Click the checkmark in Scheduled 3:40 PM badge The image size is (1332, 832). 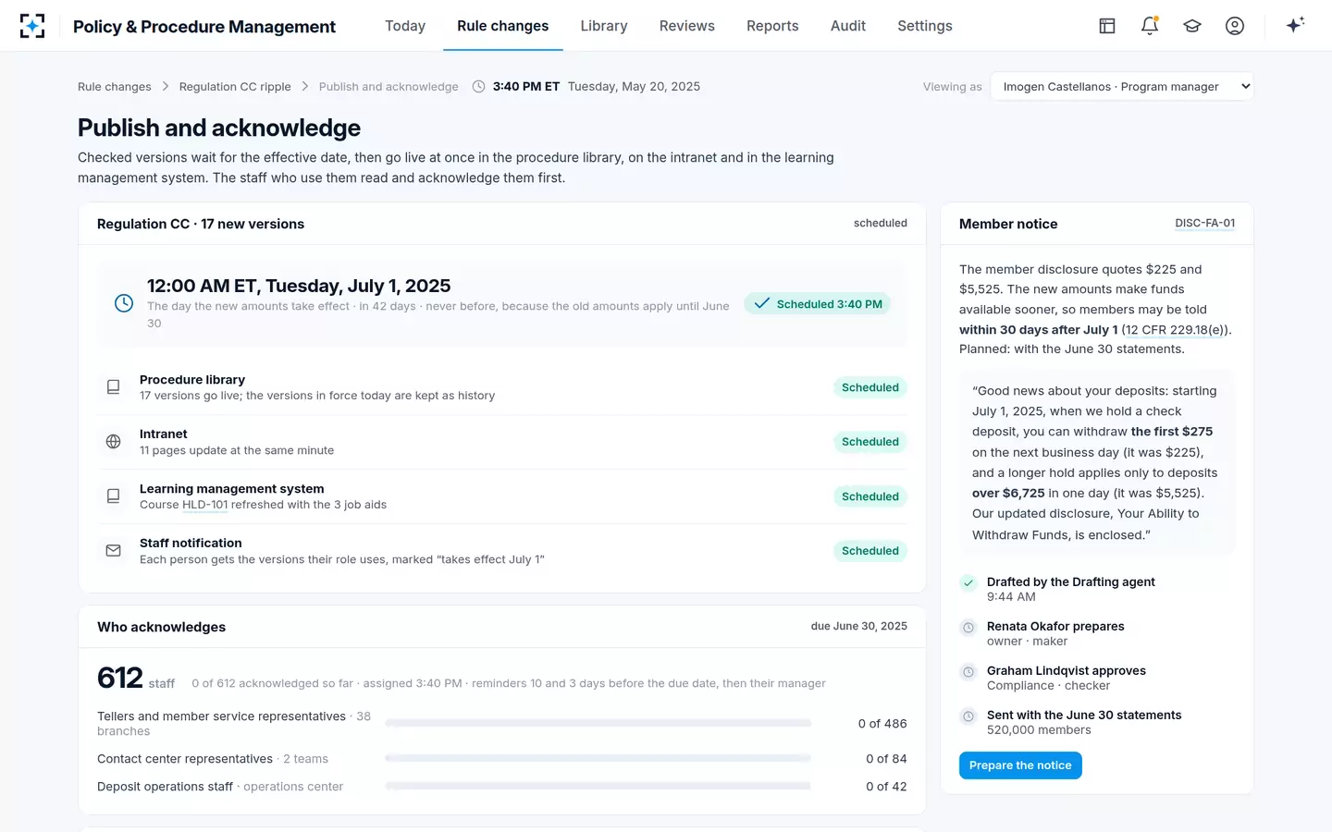click(x=761, y=303)
